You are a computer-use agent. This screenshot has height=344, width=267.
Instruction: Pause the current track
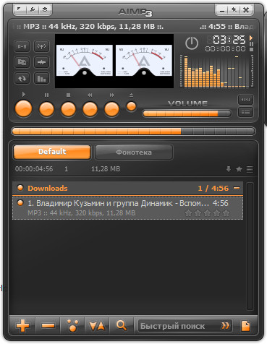46,109
